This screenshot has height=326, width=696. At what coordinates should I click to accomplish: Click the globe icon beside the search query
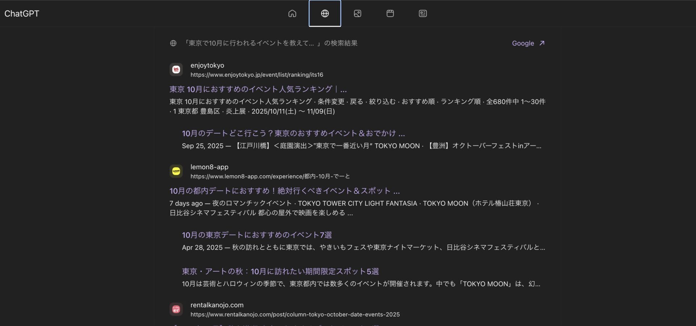coord(173,43)
